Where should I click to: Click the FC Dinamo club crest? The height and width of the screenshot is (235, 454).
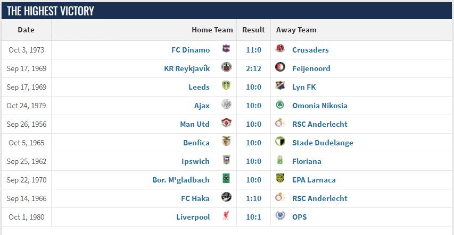tap(226, 48)
